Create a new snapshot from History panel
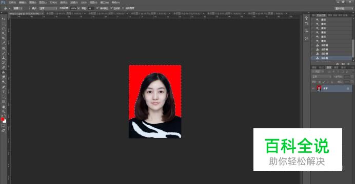The width and height of the screenshot is (355, 184). pyautogui.click(x=343, y=64)
